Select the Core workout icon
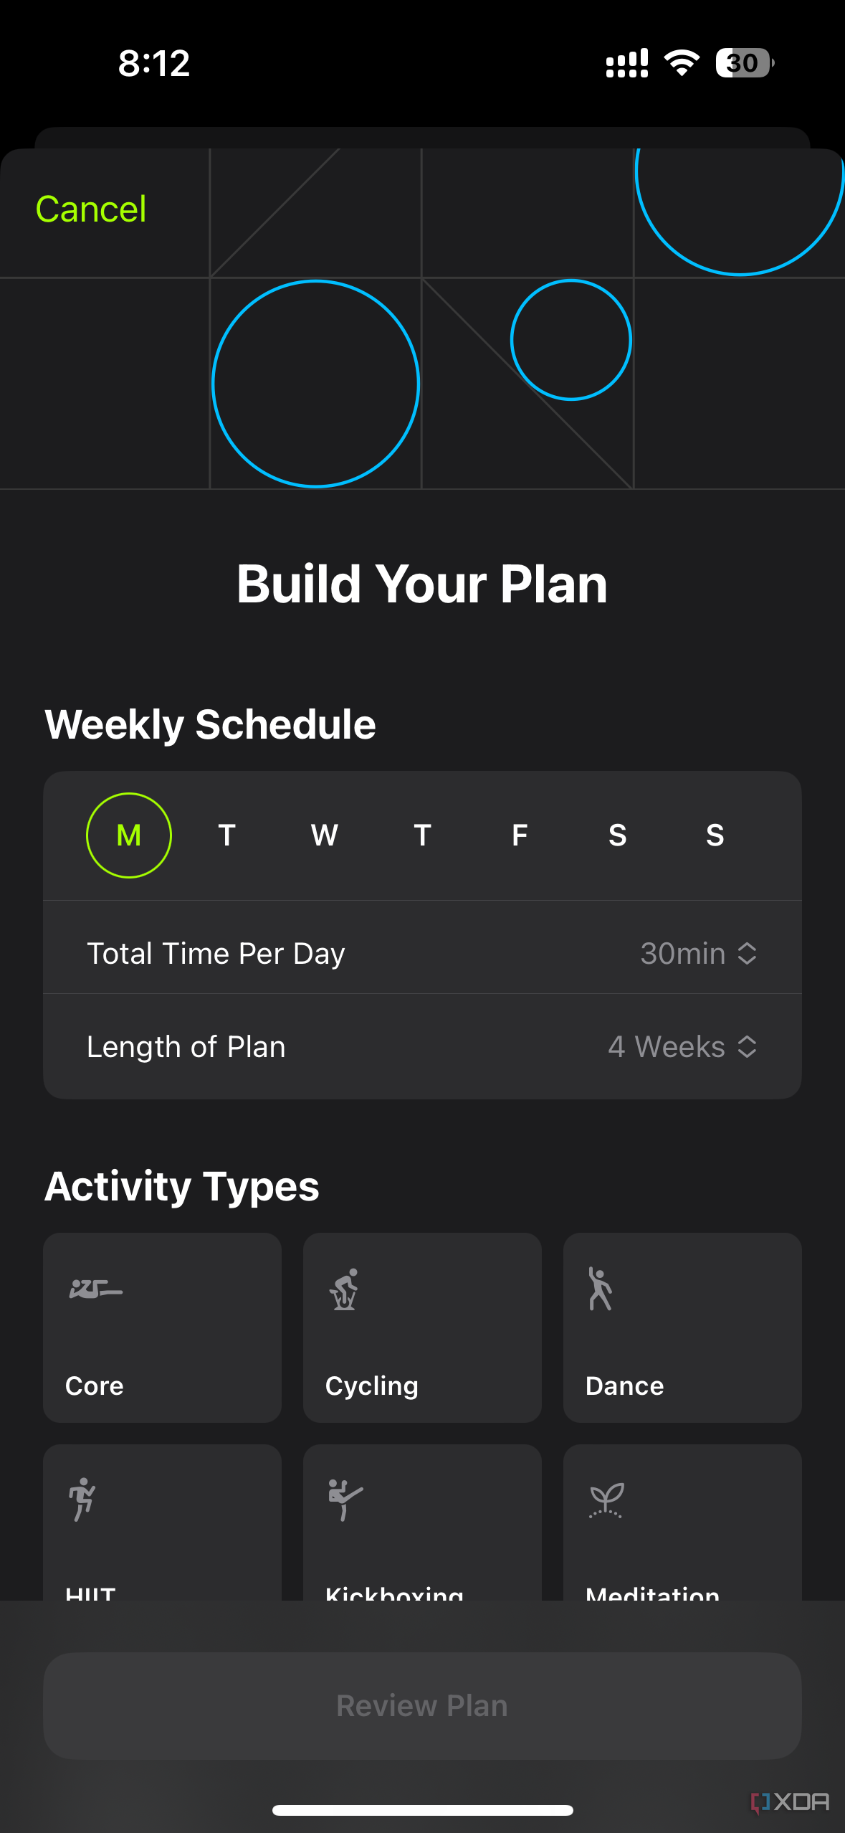This screenshot has width=845, height=1833. (96, 1289)
